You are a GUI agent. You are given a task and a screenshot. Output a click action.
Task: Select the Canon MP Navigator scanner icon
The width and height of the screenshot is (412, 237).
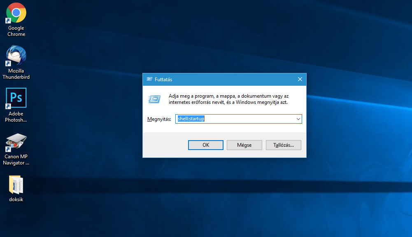[x=16, y=142]
